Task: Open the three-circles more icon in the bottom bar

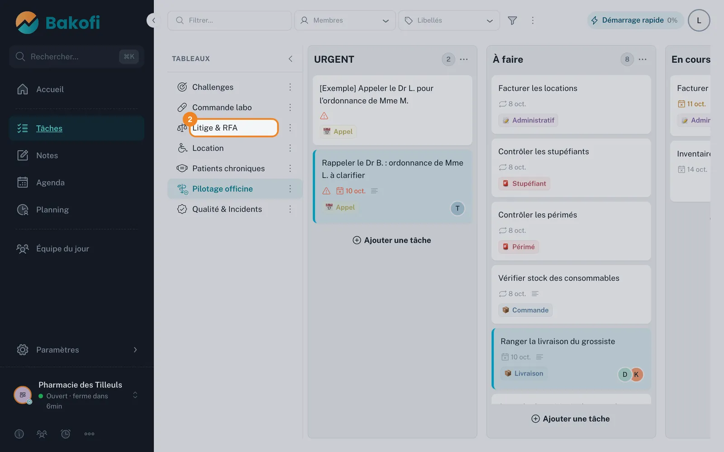Action: coord(89,434)
